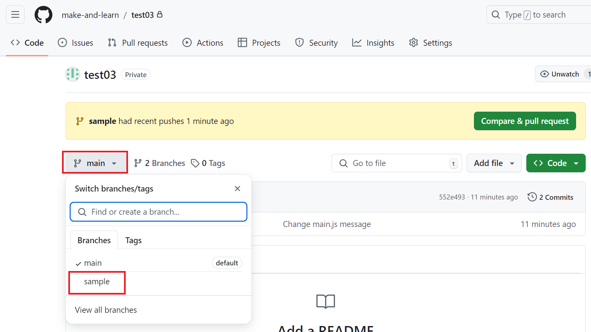
Task: Open the 2 Commits history
Action: tap(550, 197)
